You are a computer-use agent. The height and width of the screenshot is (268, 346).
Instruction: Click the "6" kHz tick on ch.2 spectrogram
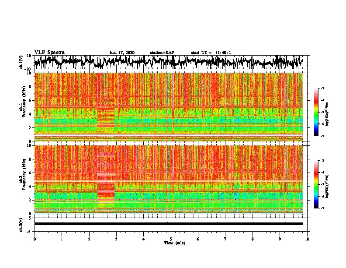point(30,173)
